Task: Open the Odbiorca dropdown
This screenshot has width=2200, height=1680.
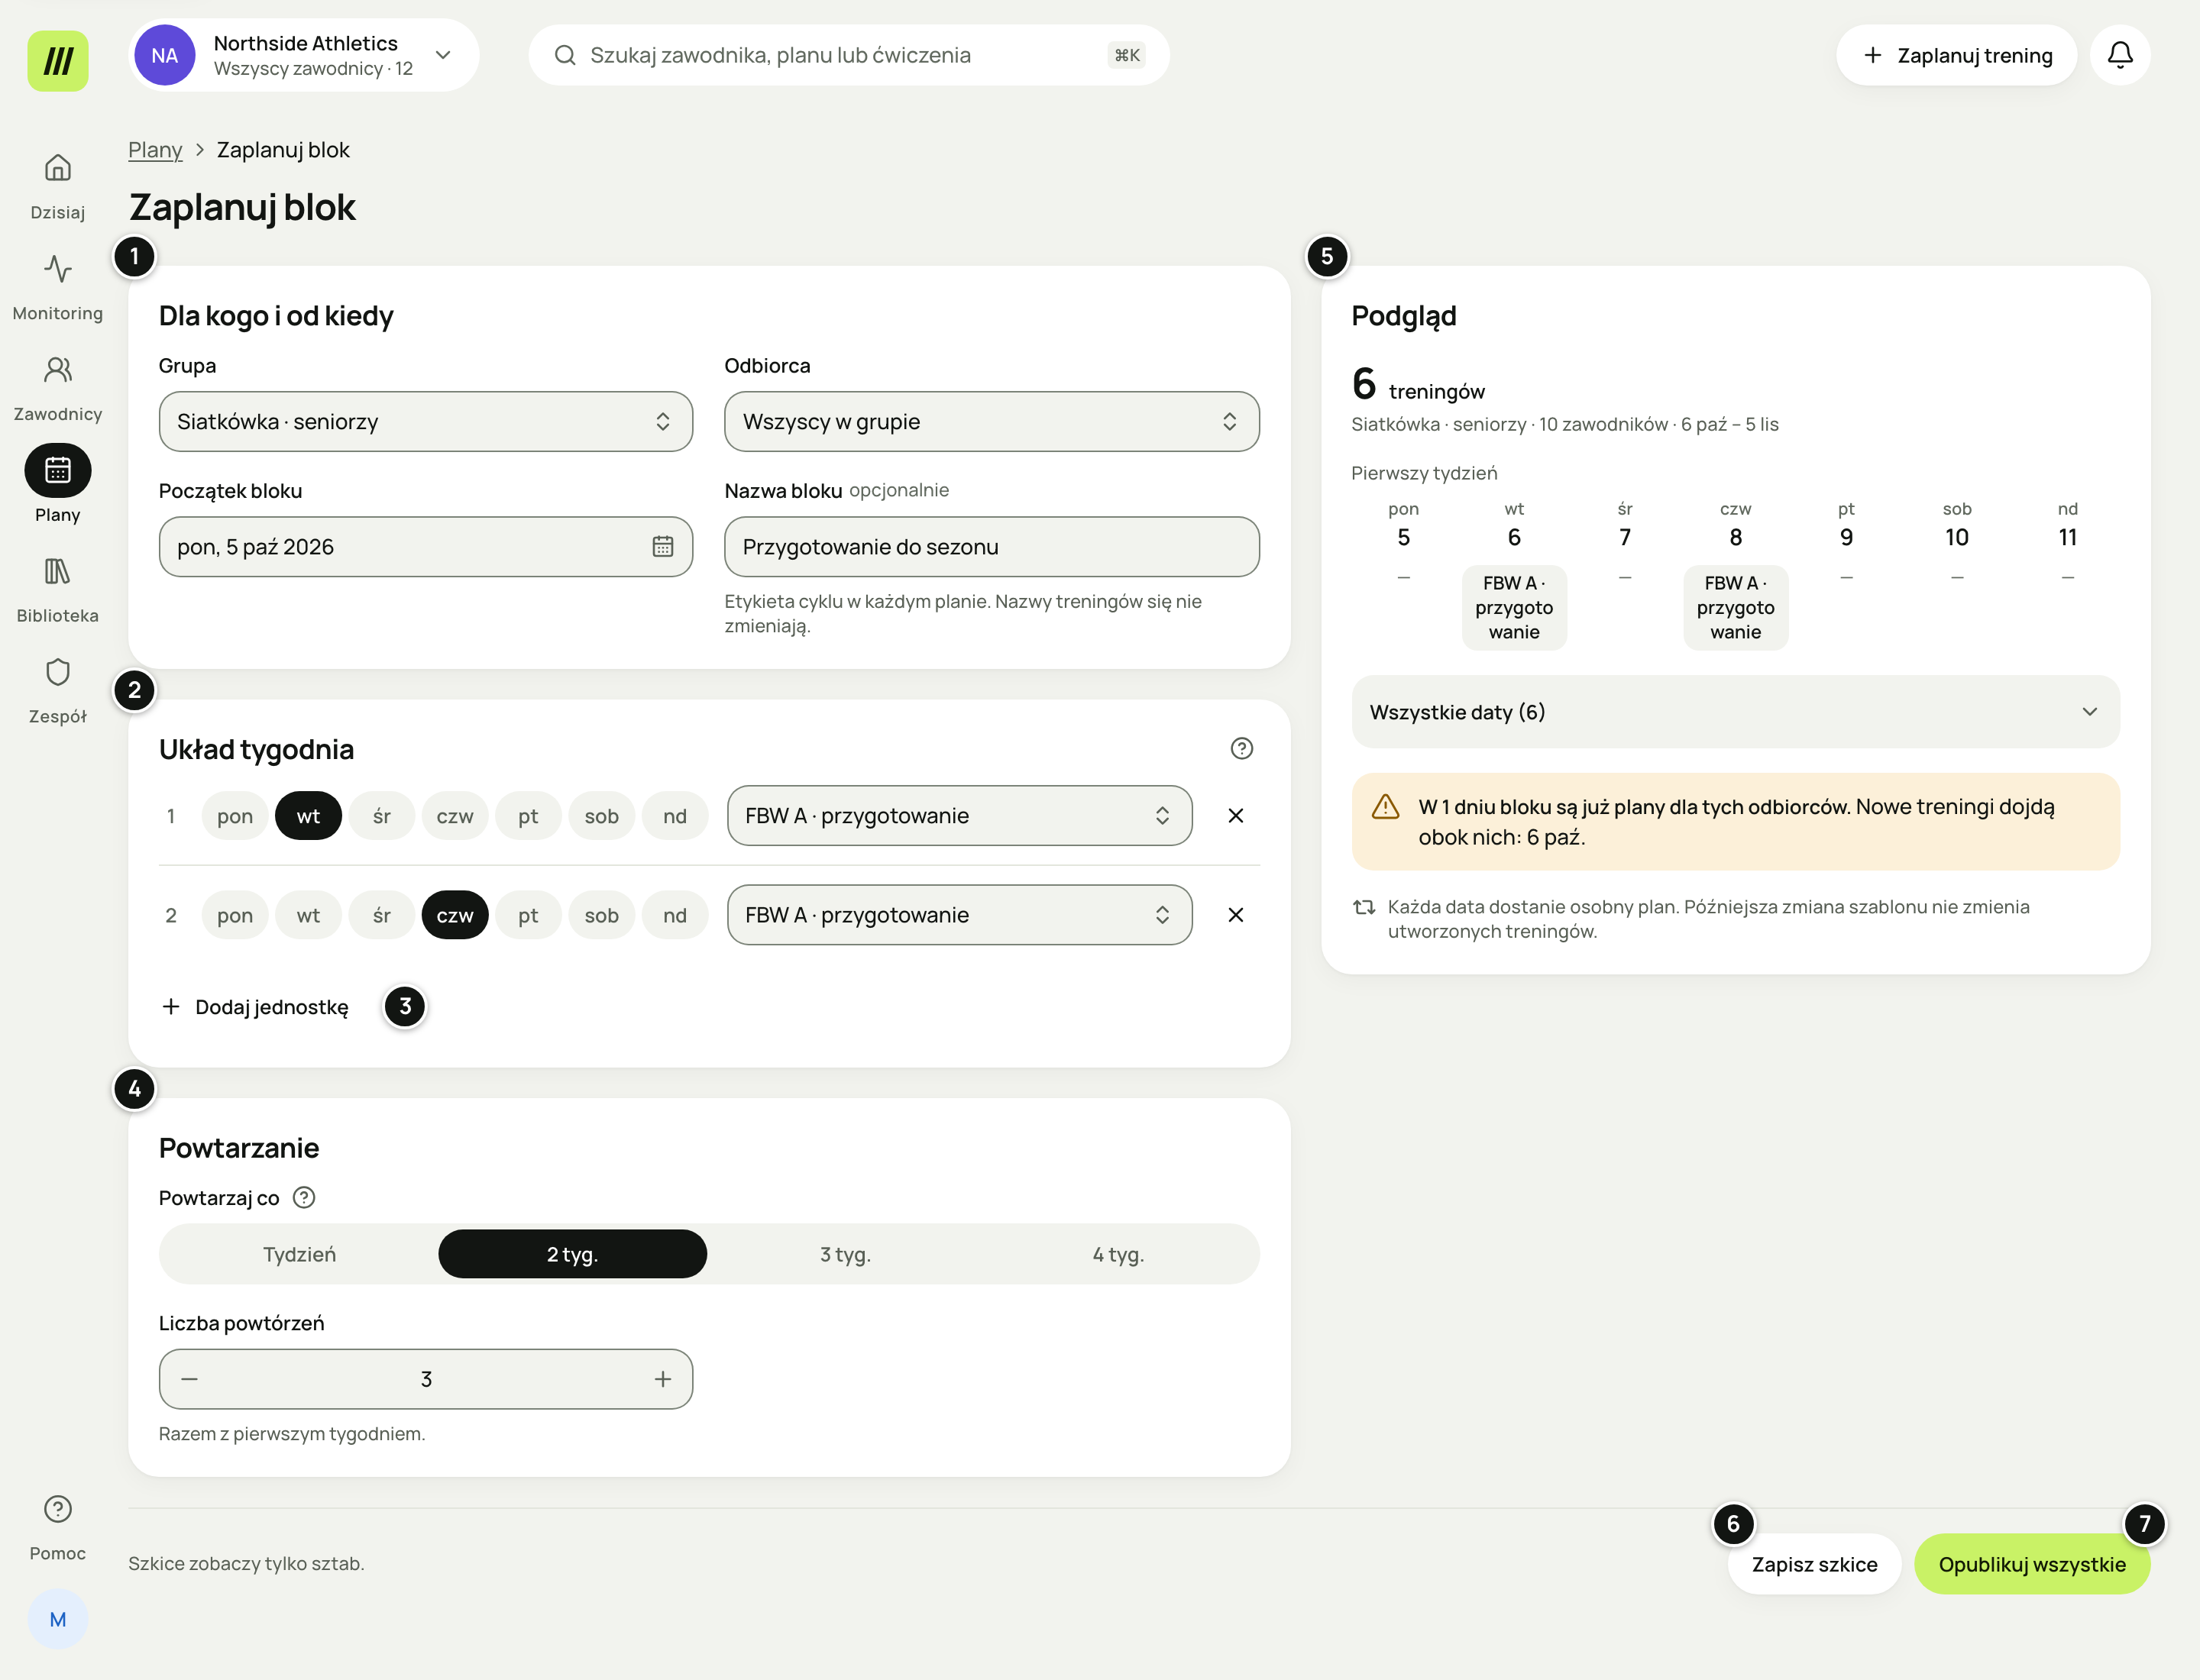Action: [992, 421]
